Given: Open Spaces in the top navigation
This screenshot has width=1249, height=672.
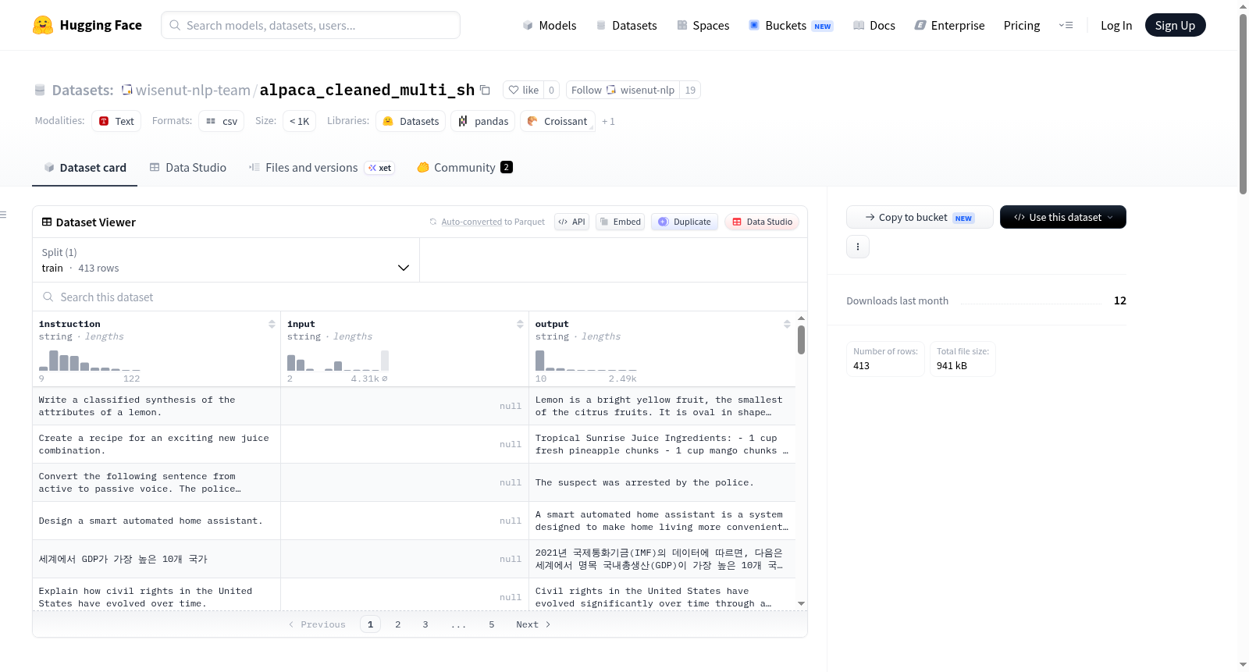Looking at the screenshot, I should click(703, 26).
